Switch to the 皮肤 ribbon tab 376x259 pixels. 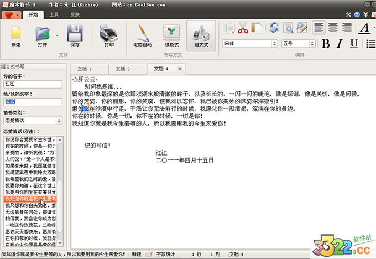(75, 15)
